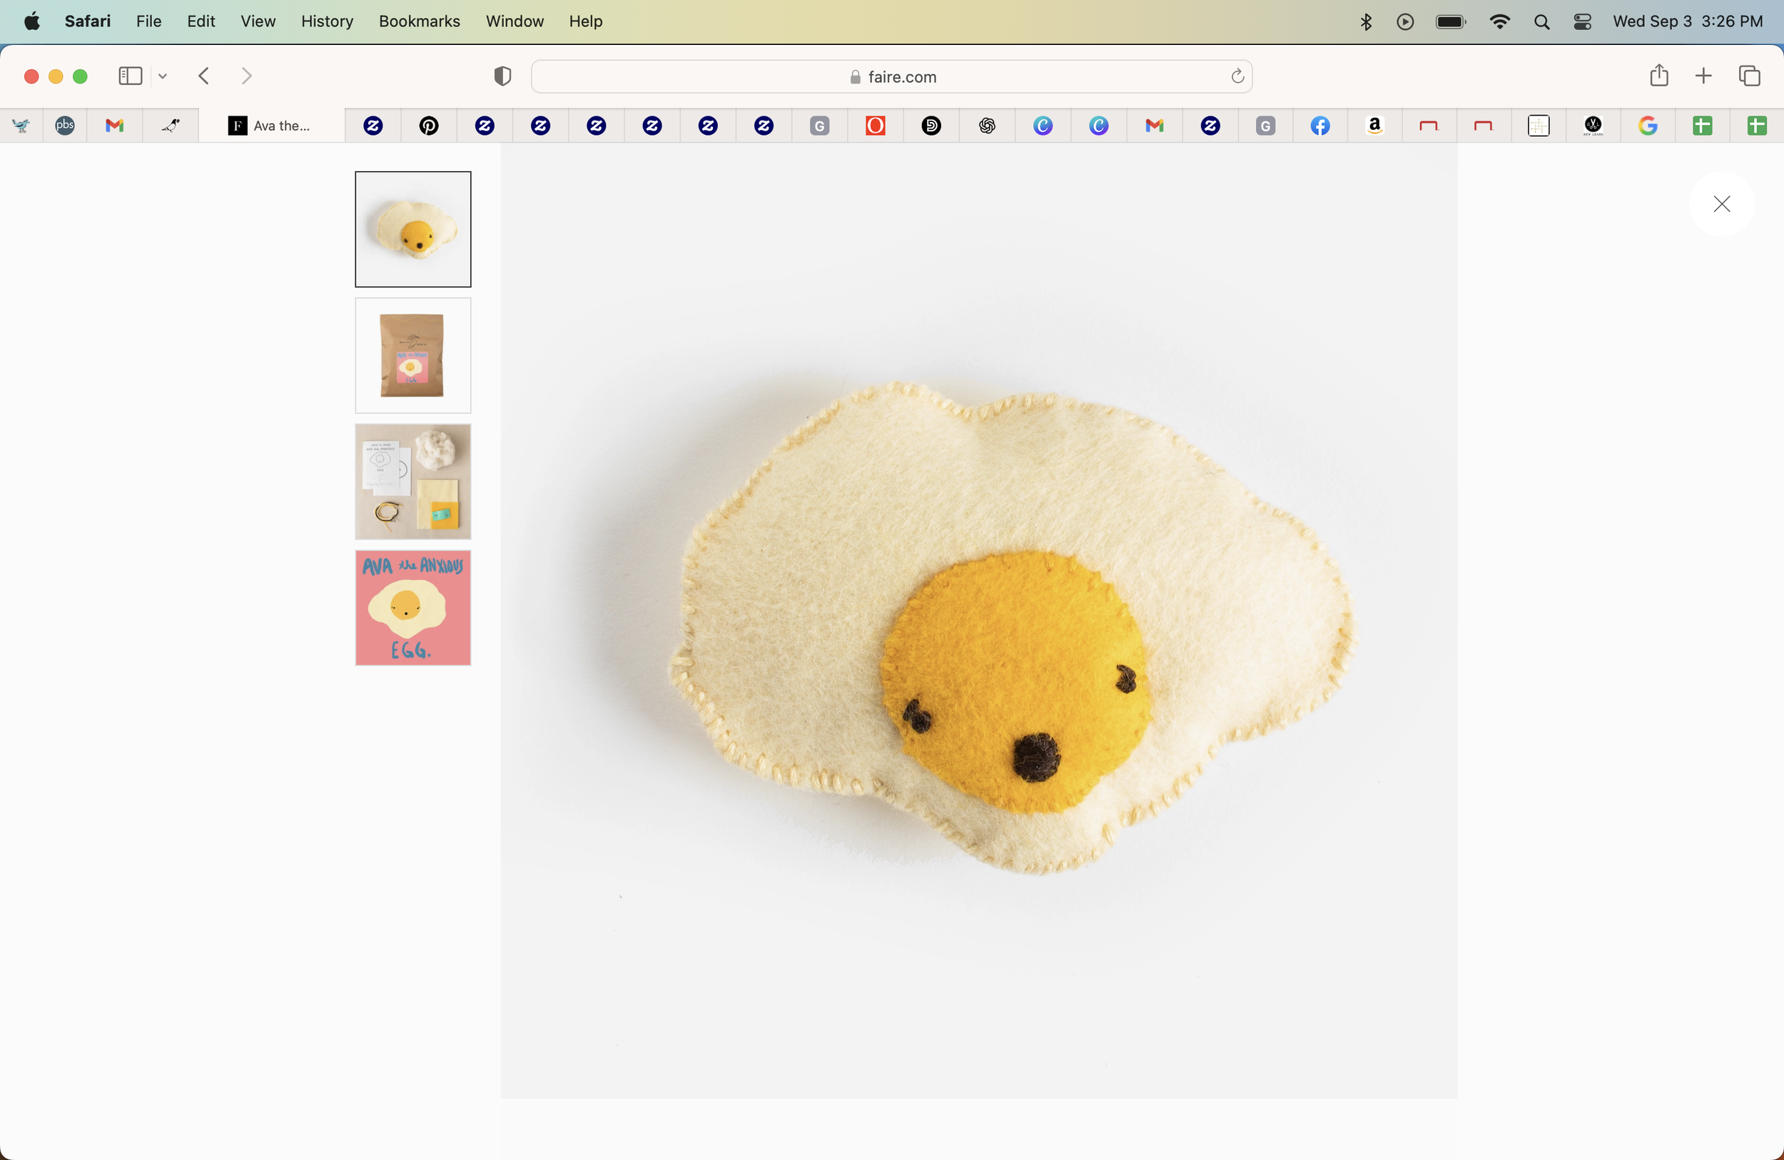Show tab overview icon
The image size is (1784, 1160).
pos(1749,76)
